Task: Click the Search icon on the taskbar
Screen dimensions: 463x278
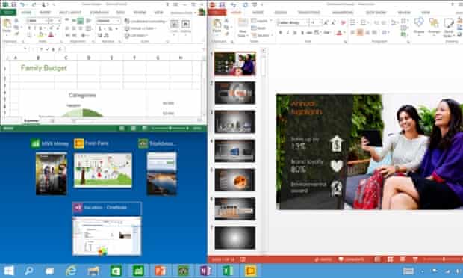Action: point(28,271)
